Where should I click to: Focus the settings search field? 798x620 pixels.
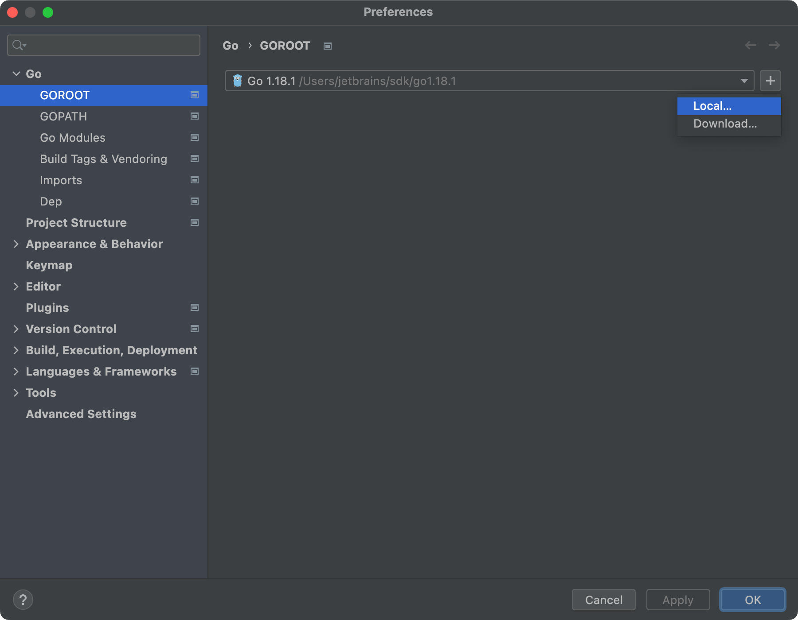coord(111,45)
